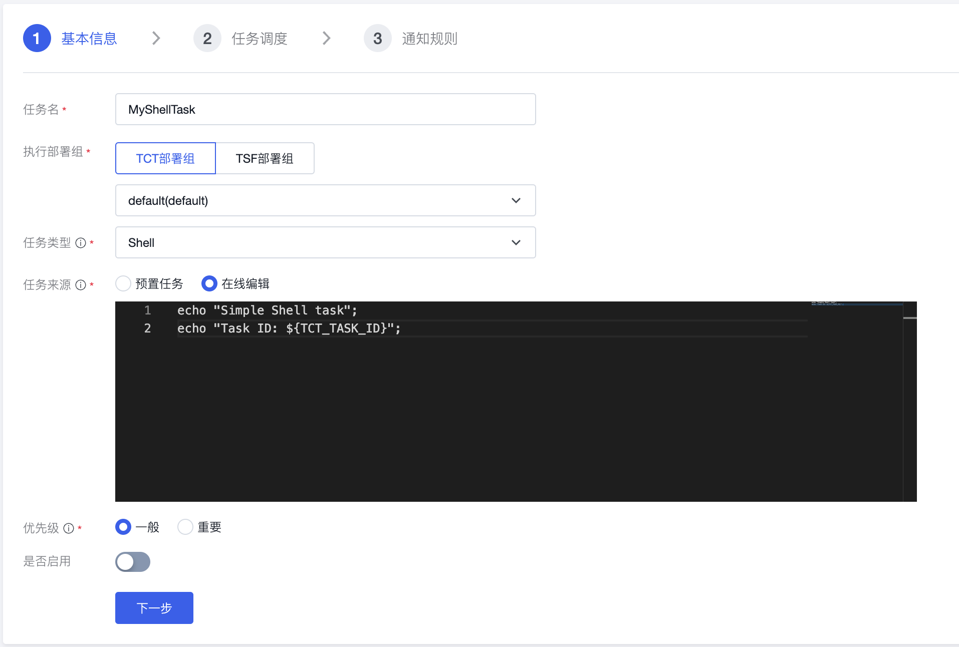
Task: Click code line 1 echo "Simple Shell task"
Action: click(268, 310)
